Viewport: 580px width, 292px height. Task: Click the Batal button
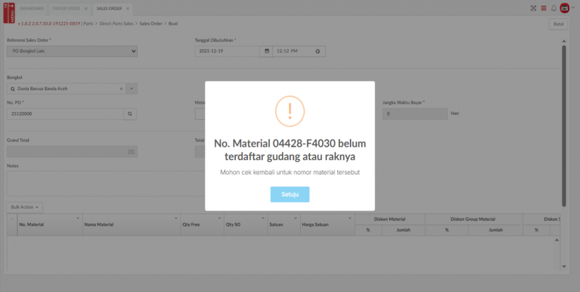tap(558, 24)
